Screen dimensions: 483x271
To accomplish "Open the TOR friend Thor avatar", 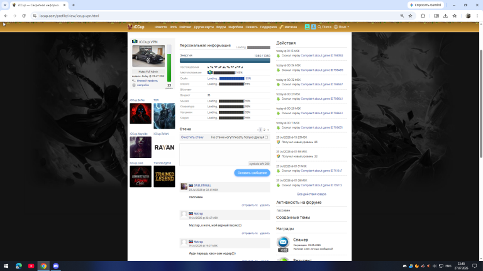I will coord(164,116).
